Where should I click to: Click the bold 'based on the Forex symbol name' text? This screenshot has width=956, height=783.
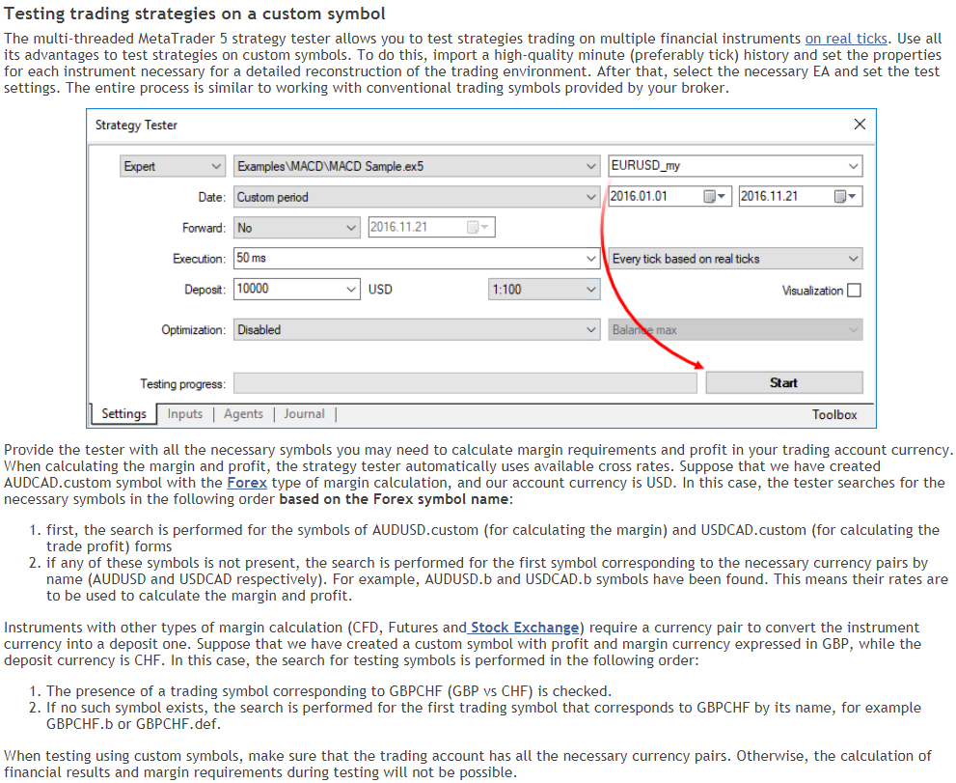394,499
